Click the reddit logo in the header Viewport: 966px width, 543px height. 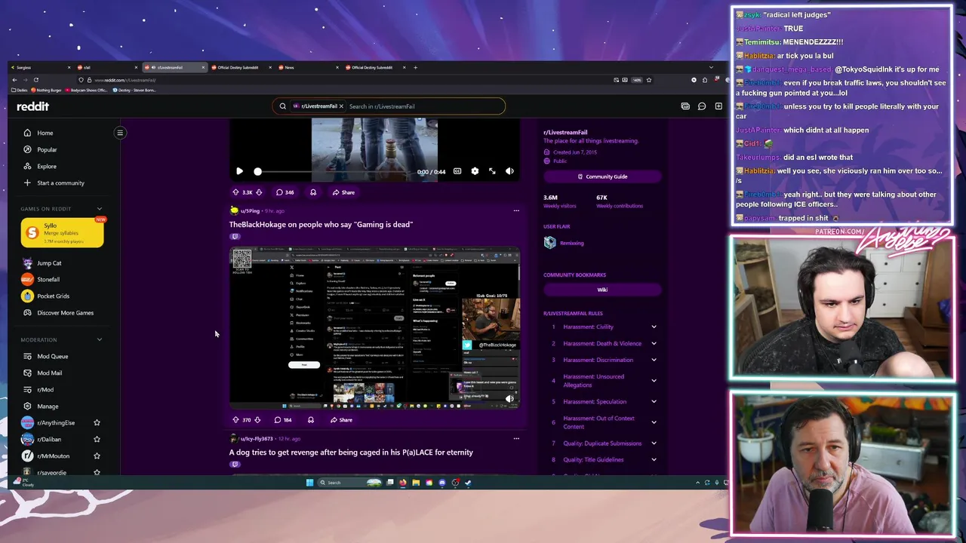tap(32, 106)
